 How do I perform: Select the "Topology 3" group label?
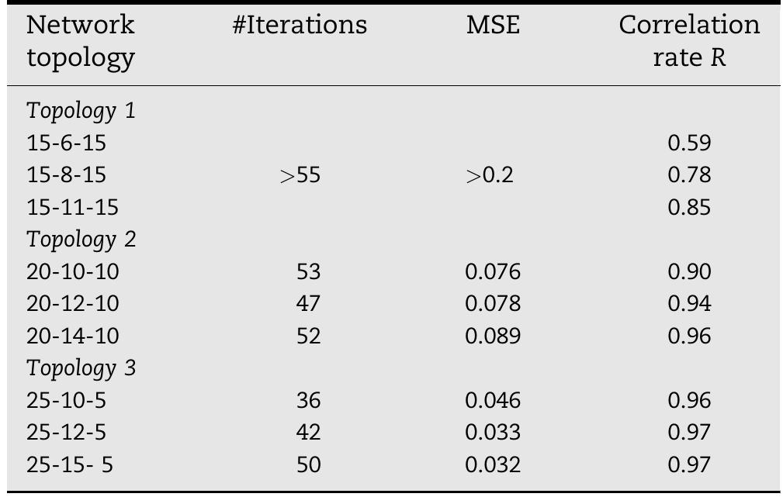pyautogui.click(x=81, y=368)
